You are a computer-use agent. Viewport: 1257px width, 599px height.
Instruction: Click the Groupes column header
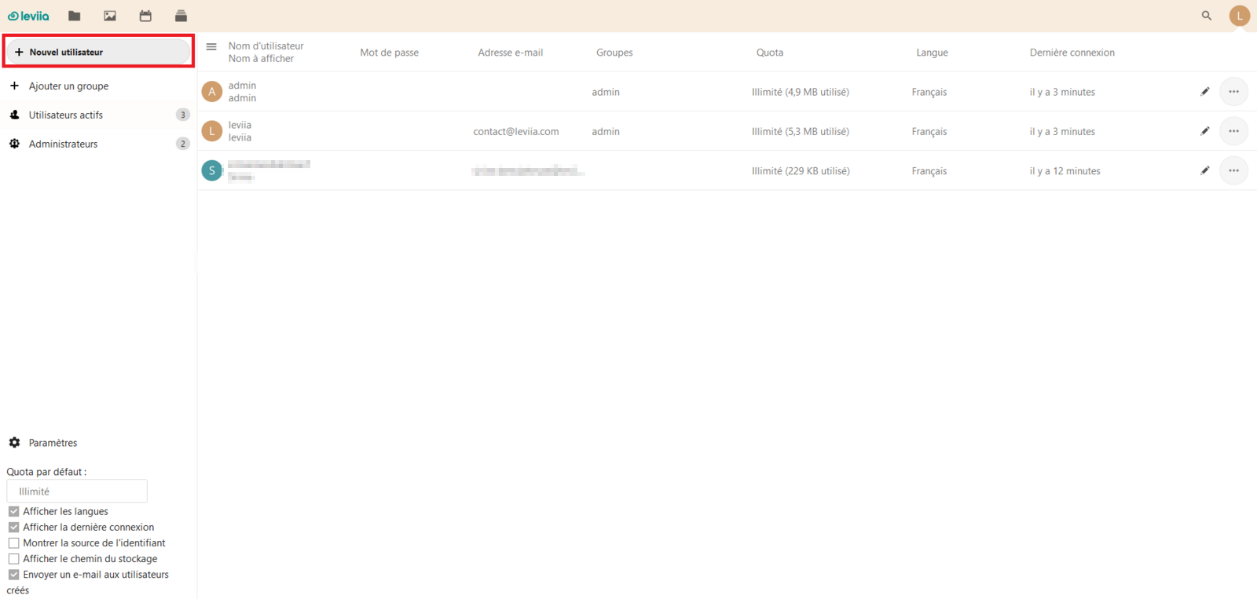(614, 53)
